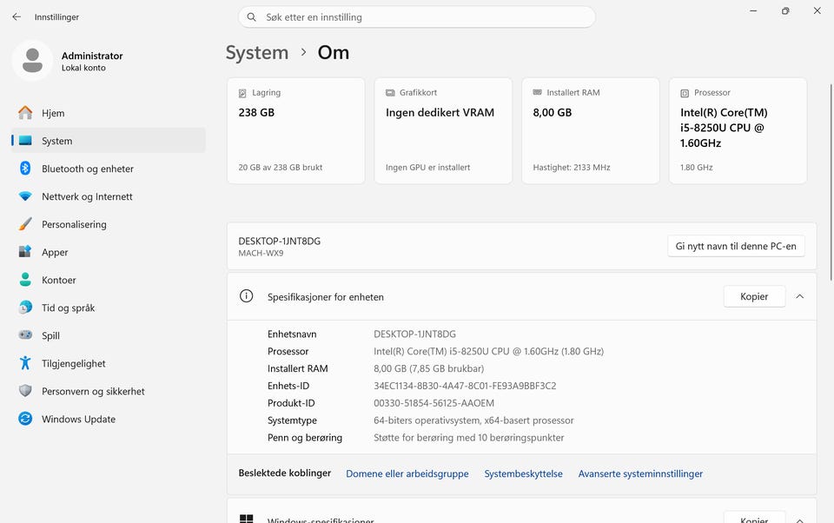Click the Prosessor chip icon
This screenshot has height=523, width=834.
pos(685,93)
